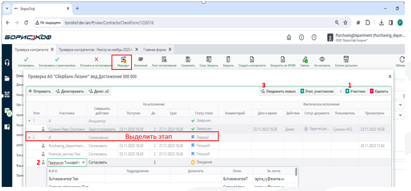Screen dimensions: 411x191
Task: Open browser downloads icon
Action: coord(382,23)
